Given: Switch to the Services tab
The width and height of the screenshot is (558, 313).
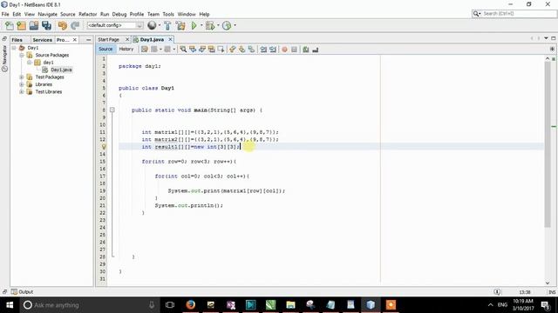Looking at the screenshot, I should point(43,40).
